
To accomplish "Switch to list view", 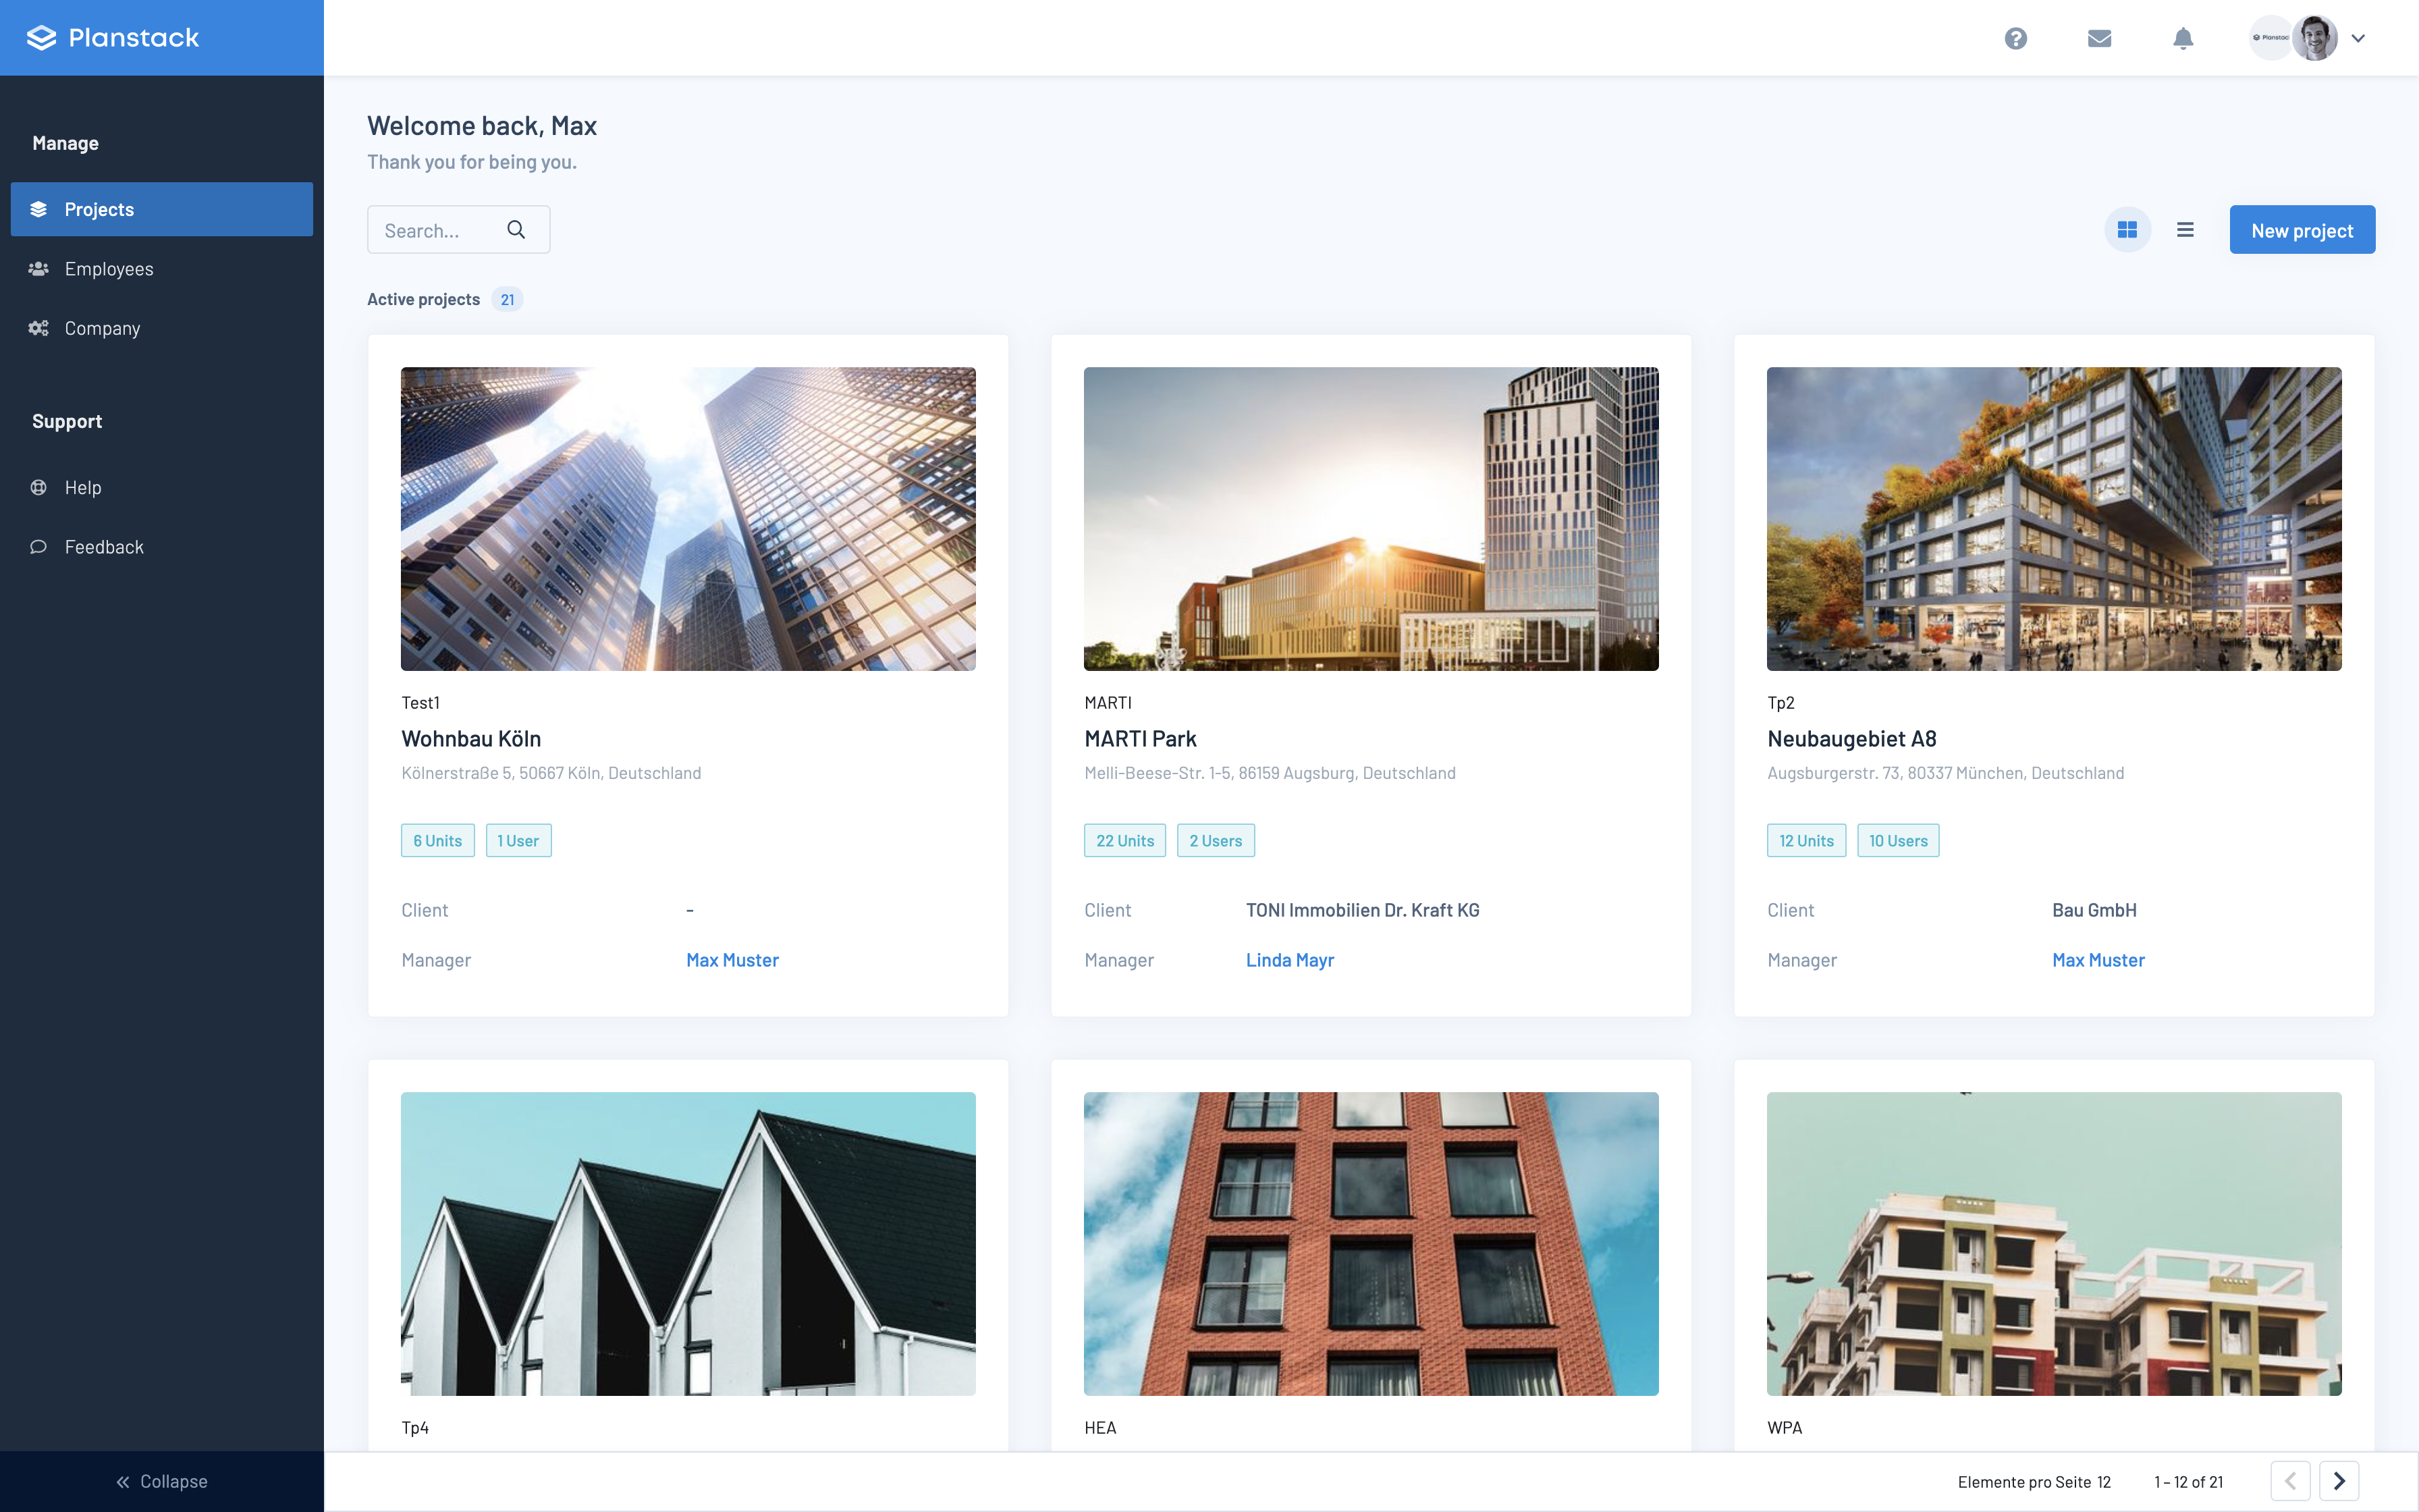I will click(x=2185, y=230).
